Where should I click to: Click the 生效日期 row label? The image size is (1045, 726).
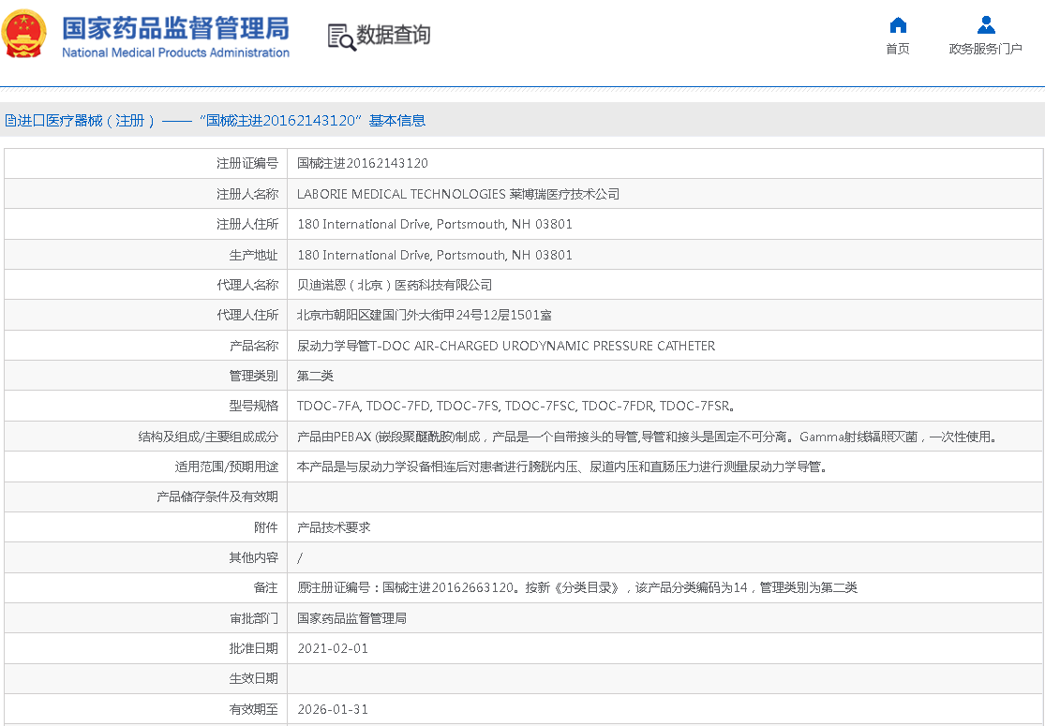[253, 679]
